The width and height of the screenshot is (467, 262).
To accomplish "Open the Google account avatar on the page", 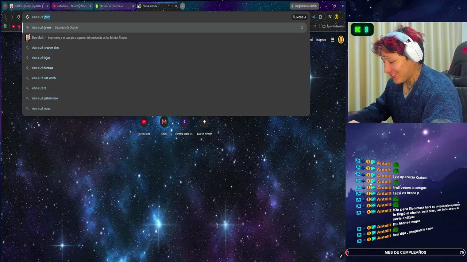I will click(x=341, y=40).
